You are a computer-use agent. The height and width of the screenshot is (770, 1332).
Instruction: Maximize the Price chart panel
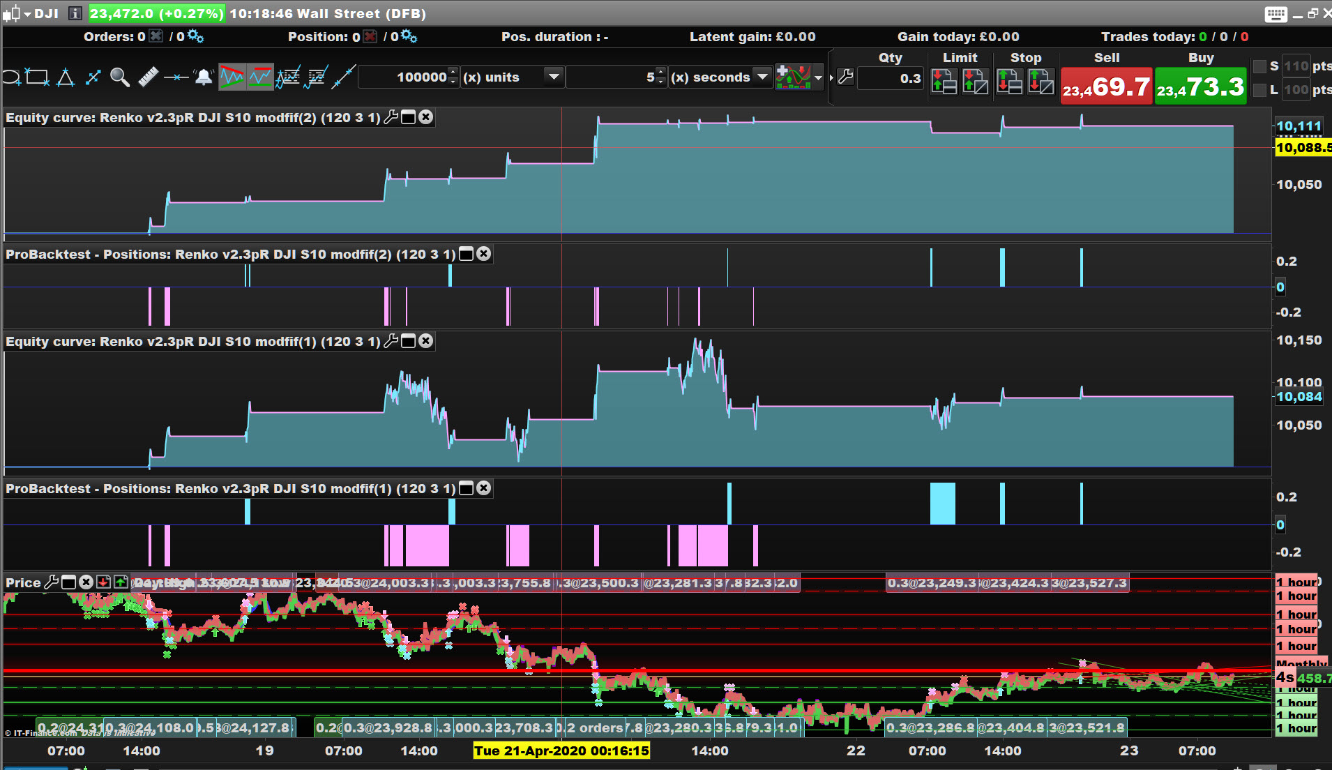pos(69,582)
